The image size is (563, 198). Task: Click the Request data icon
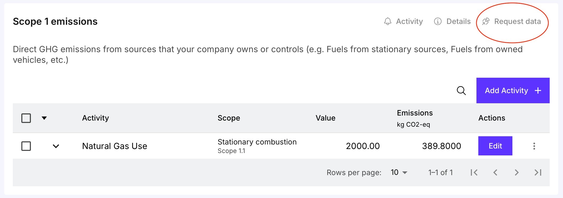pyautogui.click(x=486, y=21)
